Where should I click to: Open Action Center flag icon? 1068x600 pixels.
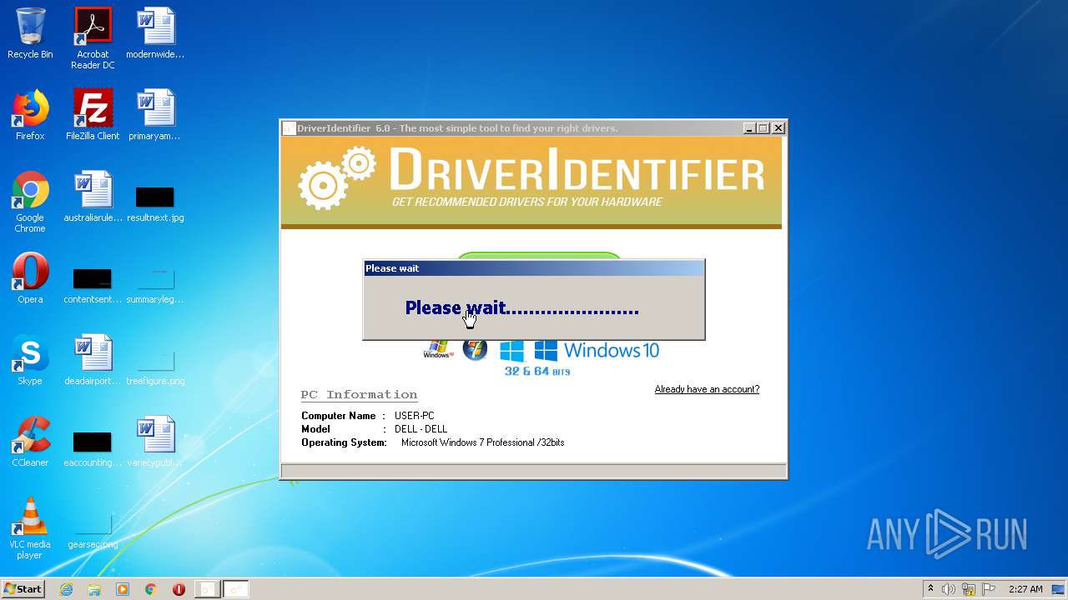point(989,589)
